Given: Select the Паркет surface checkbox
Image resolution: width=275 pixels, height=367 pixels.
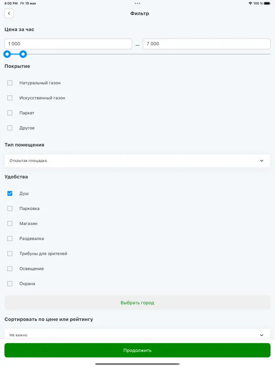Looking at the screenshot, I should [10, 113].
